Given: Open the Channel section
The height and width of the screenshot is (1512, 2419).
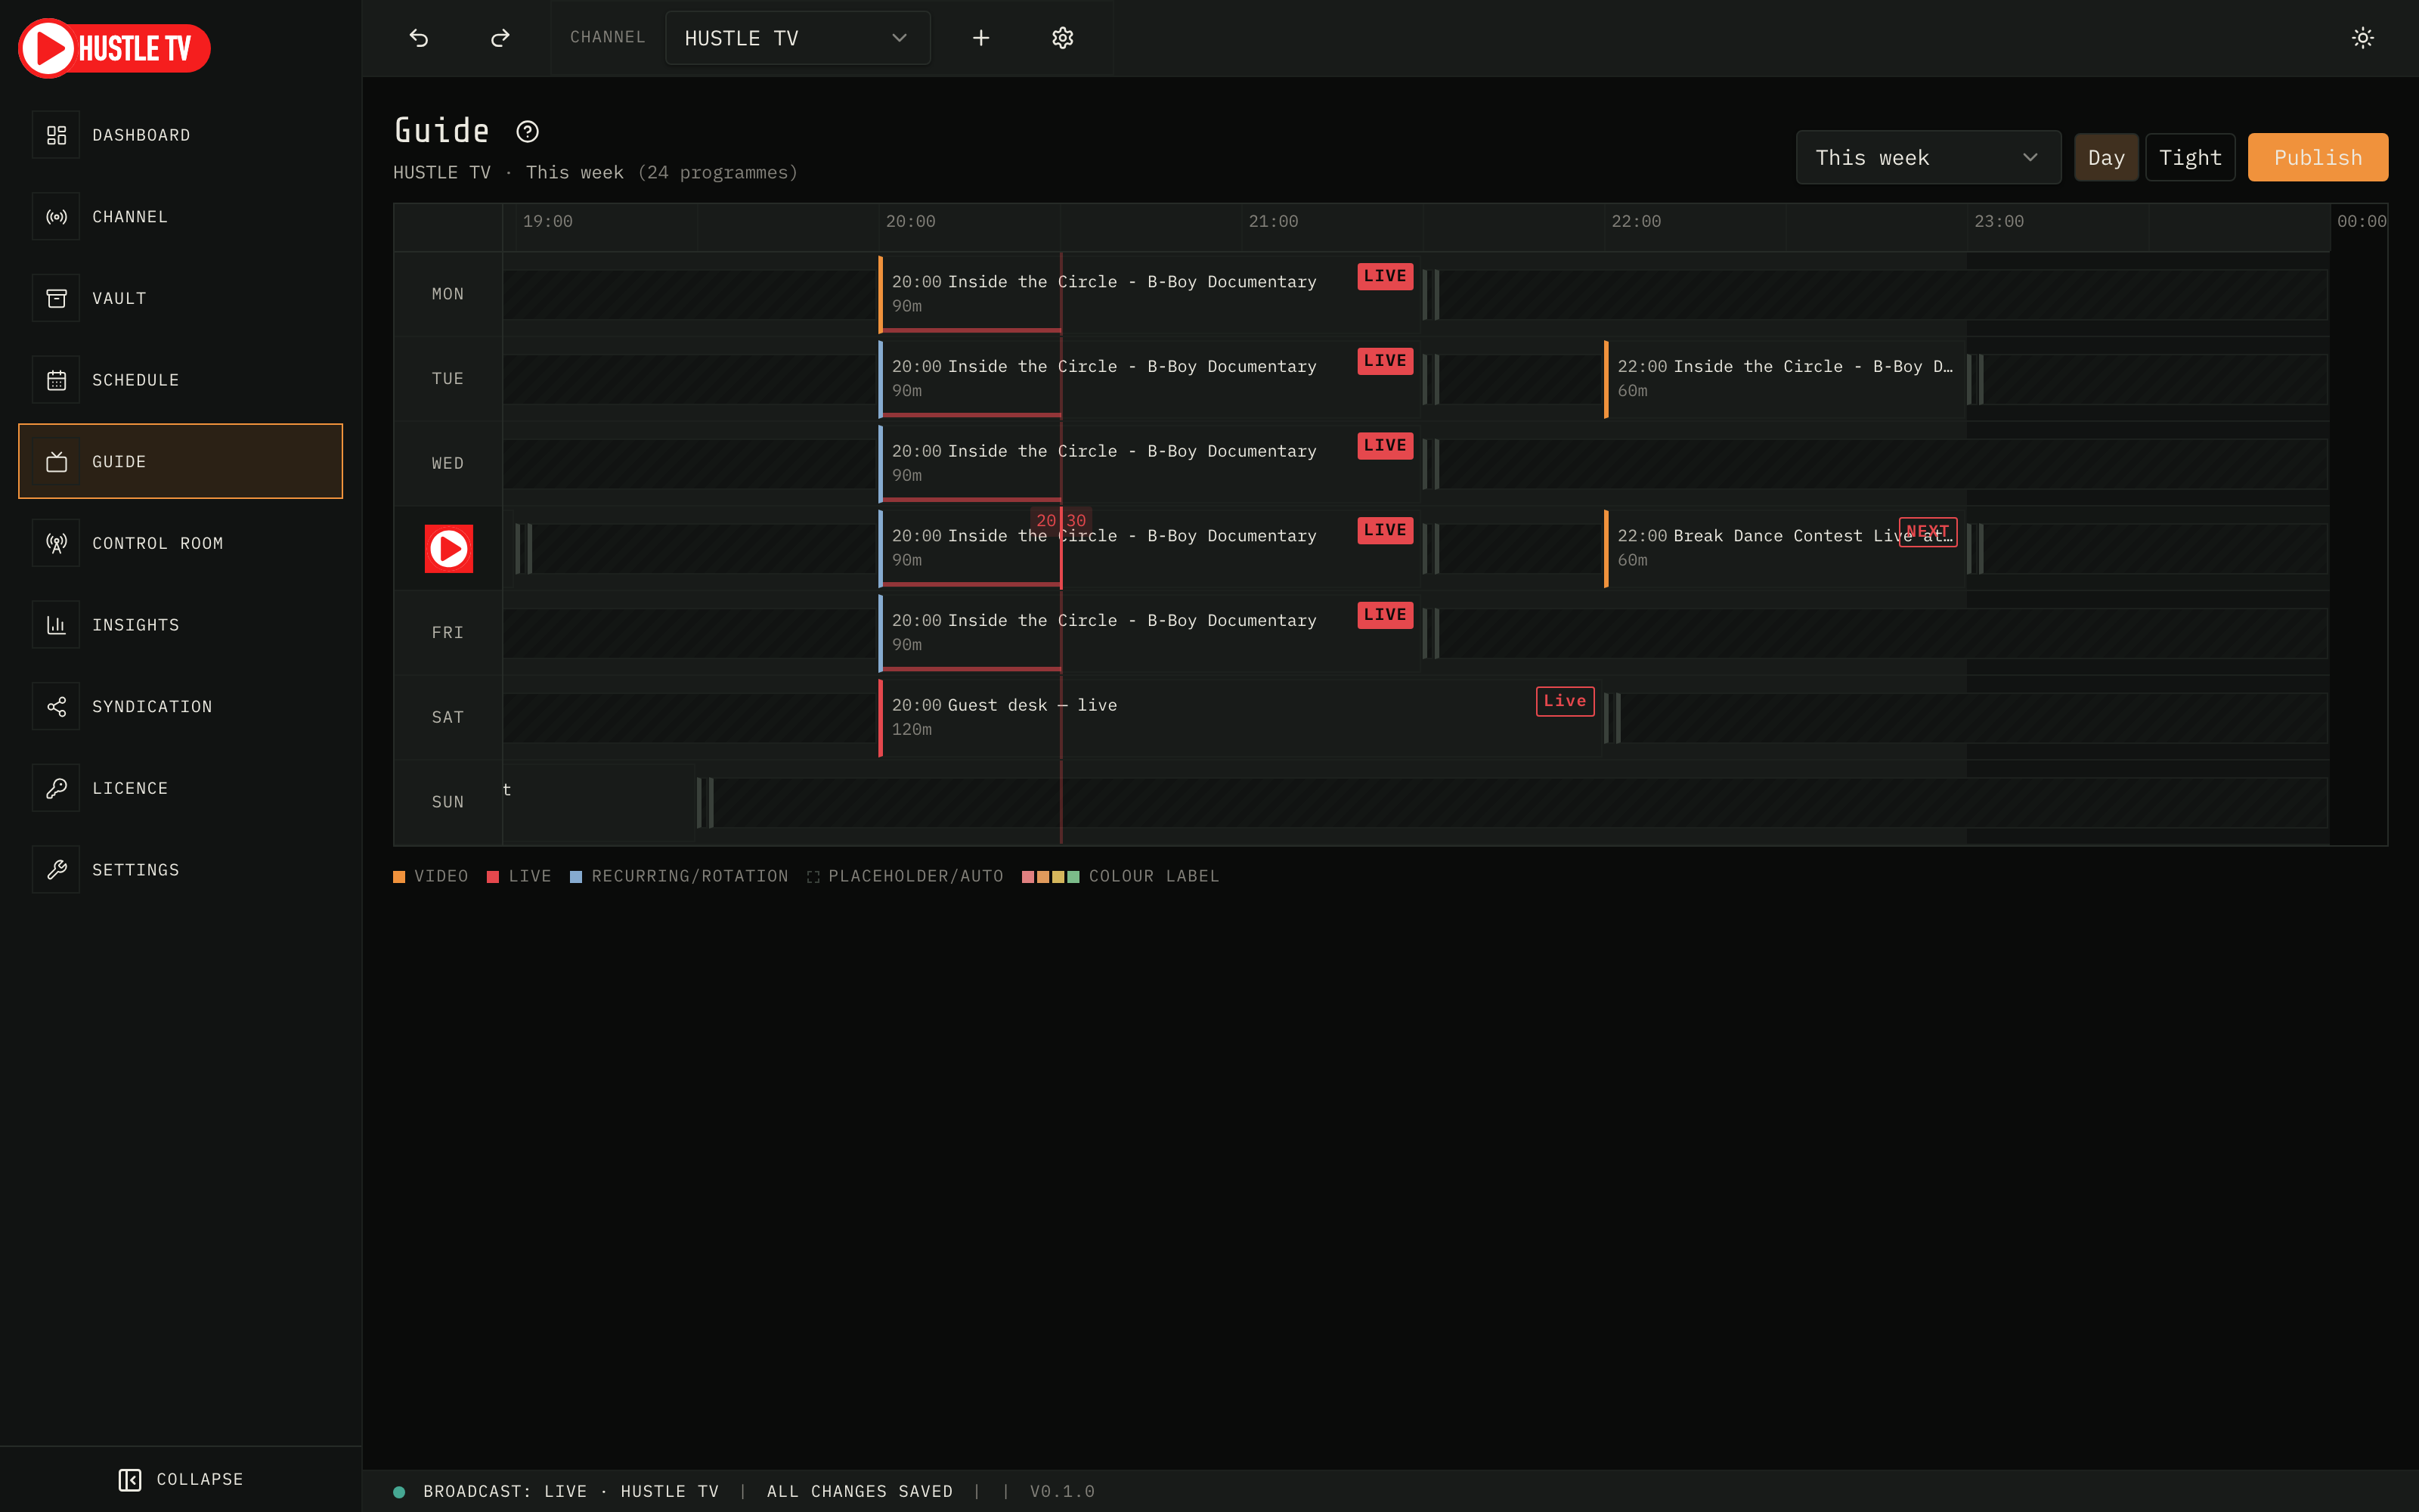Looking at the screenshot, I should coord(180,217).
